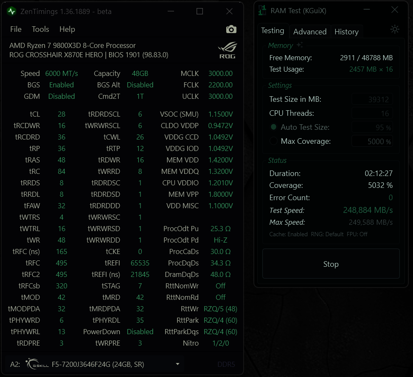Screen dimensions: 413x377
Task: Click the Error Count value 0
Action: point(391,198)
